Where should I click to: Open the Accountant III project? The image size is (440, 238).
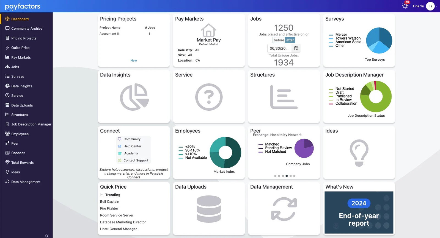(109, 34)
